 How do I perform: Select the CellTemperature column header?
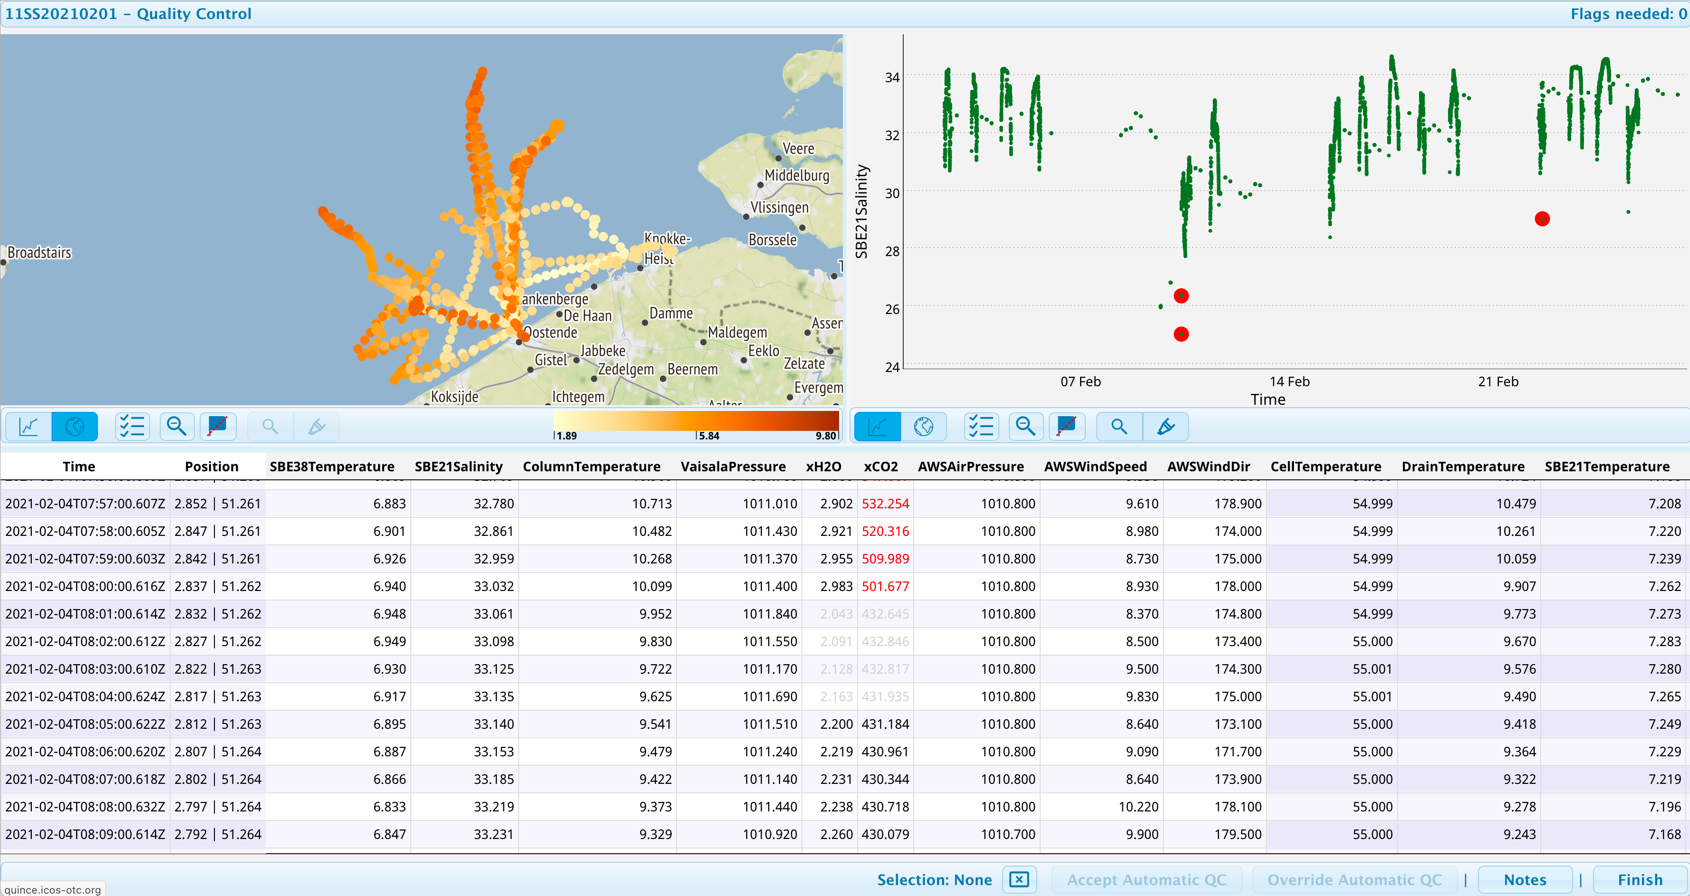[1325, 466]
